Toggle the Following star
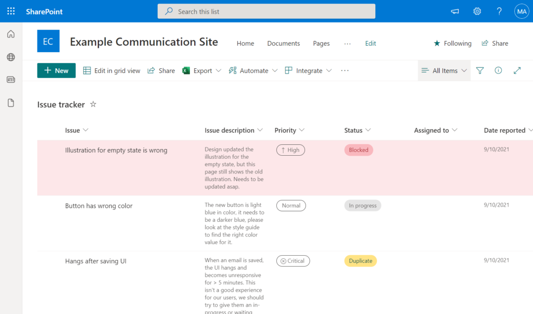 click(x=437, y=43)
